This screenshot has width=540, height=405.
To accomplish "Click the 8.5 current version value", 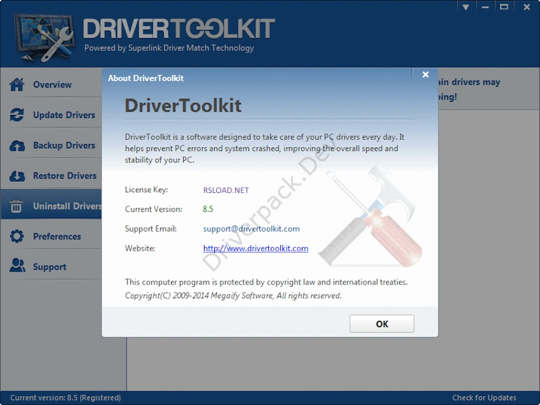I will pyautogui.click(x=208, y=209).
